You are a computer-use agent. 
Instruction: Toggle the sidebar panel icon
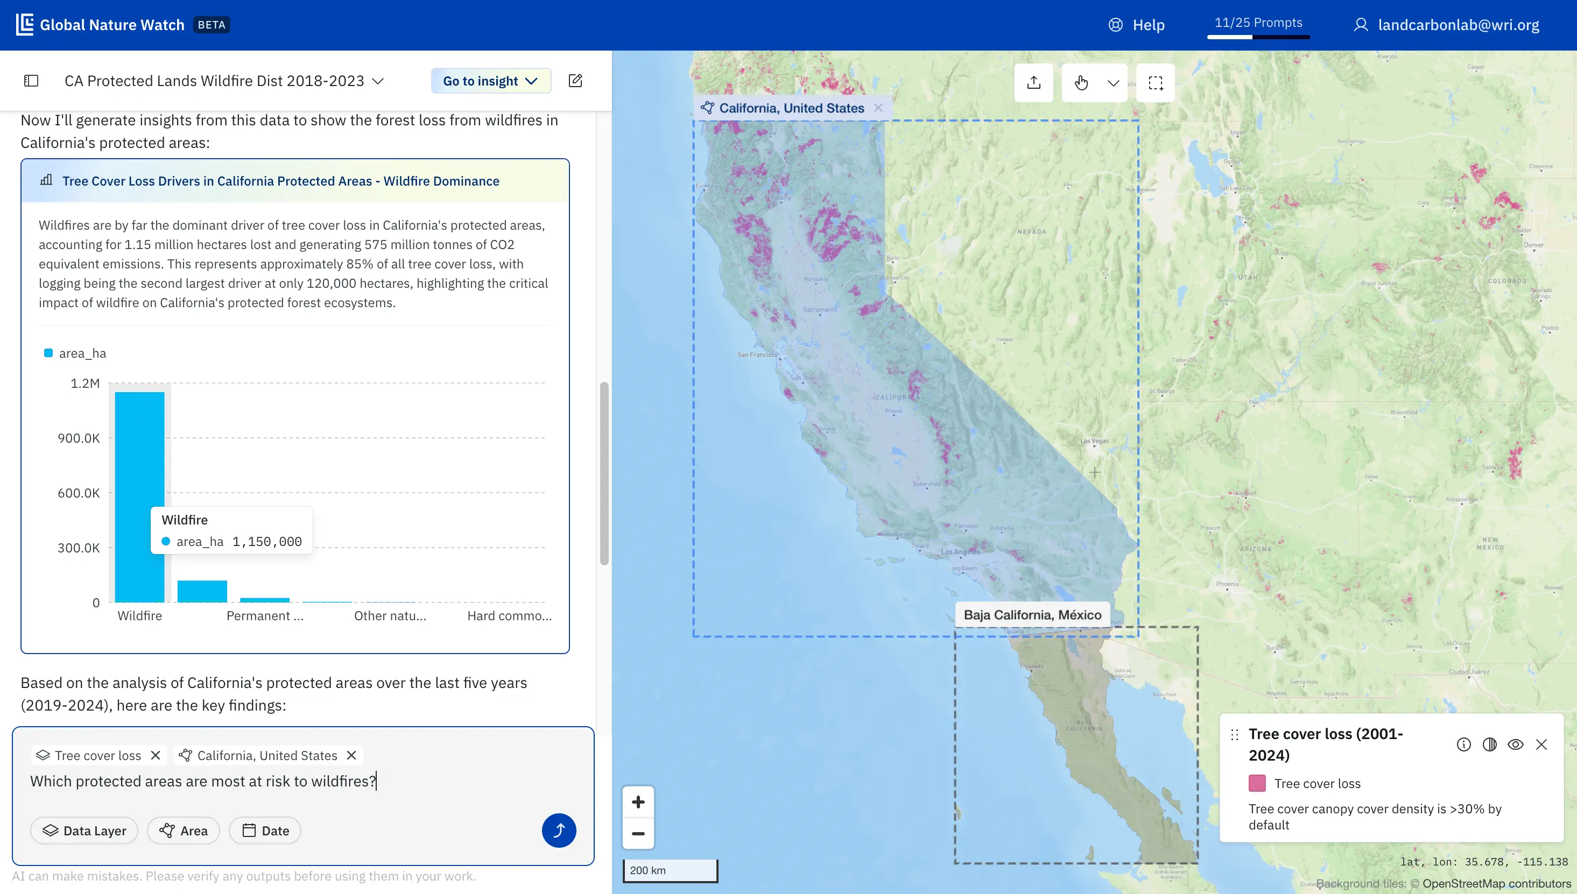[31, 81]
